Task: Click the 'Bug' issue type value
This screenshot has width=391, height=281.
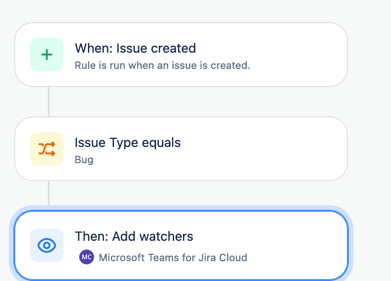Action: pos(84,159)
